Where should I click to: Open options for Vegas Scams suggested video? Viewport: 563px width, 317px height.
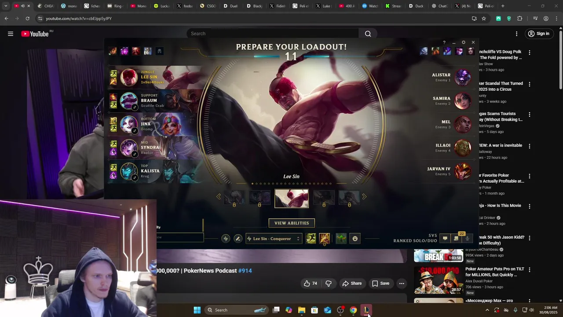click(x=530, y=114)
